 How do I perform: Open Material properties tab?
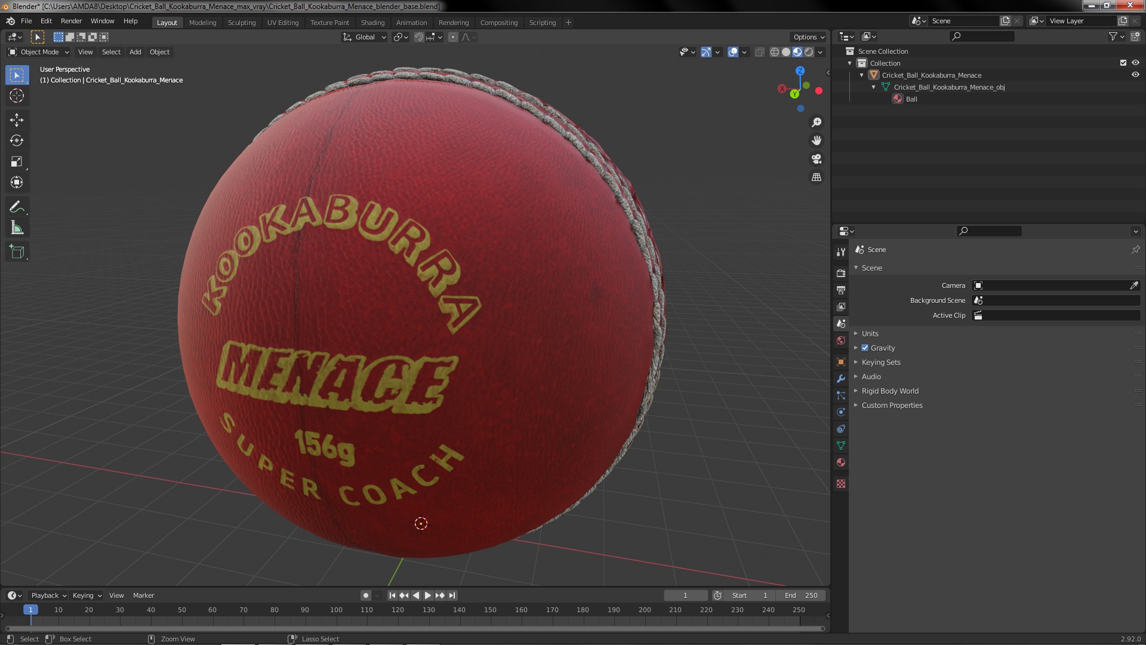[x=841, y=462]
